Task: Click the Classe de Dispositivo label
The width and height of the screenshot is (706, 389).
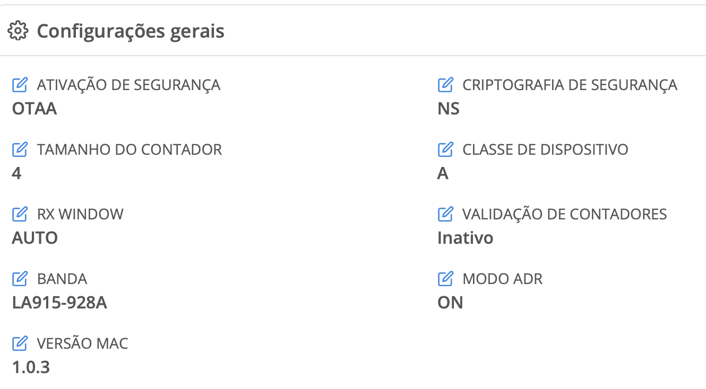Action: [545, 149]
